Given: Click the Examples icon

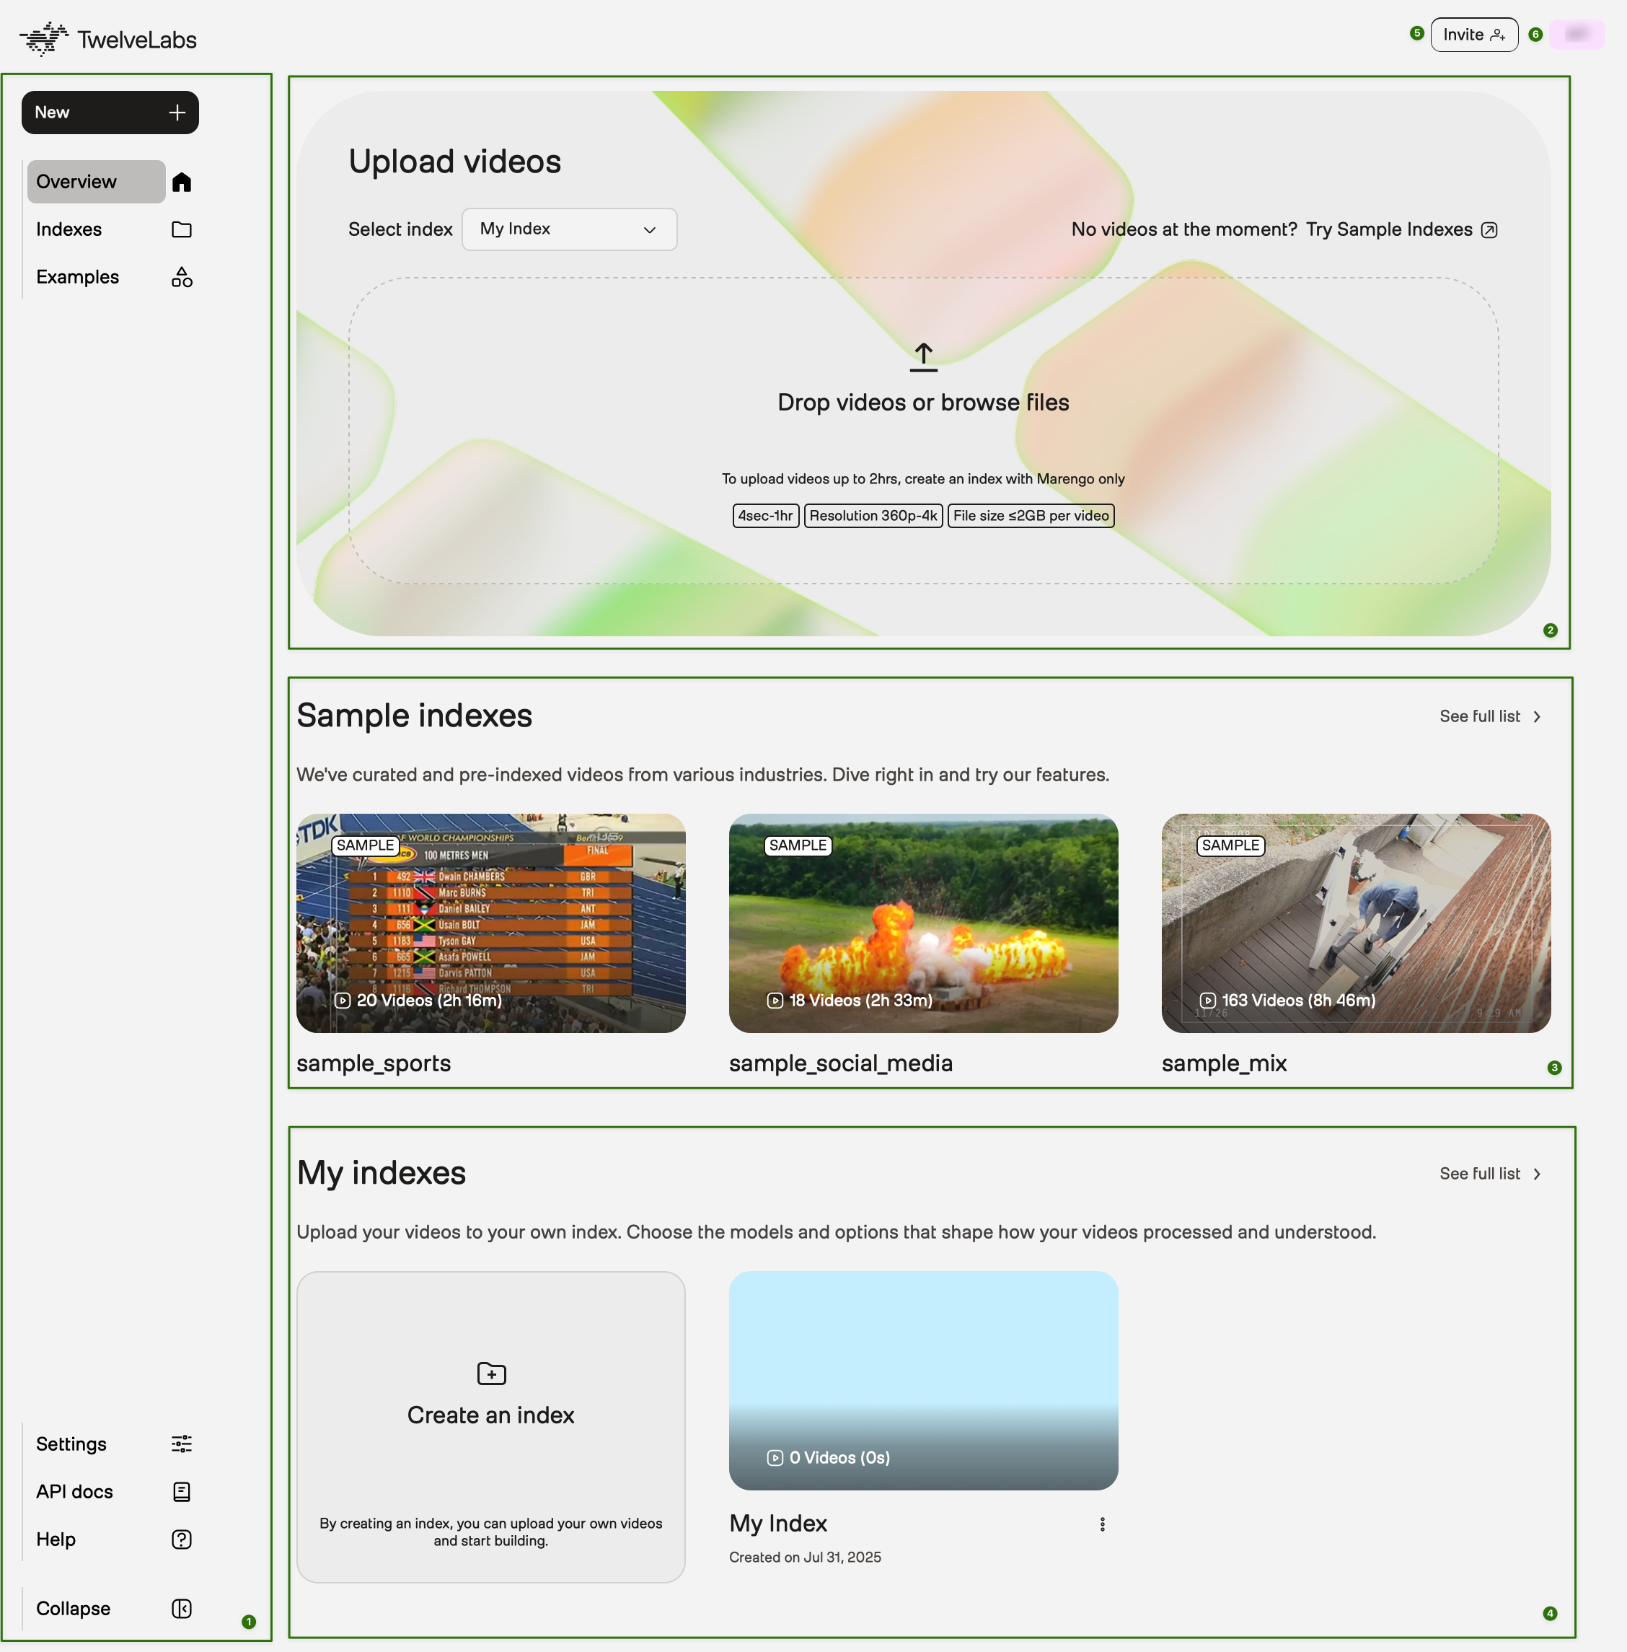Looking at the screenshot, I should point(181,276).
